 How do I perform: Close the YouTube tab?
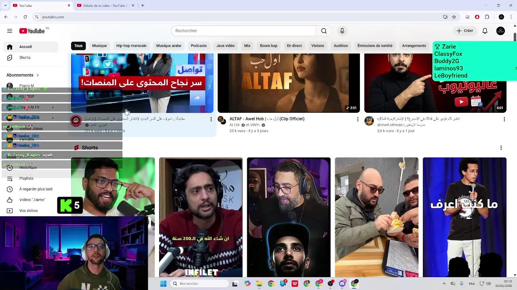69,6
